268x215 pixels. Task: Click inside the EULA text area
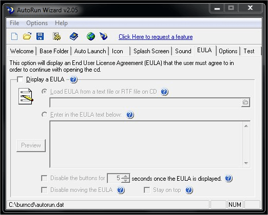pos(146,144)
